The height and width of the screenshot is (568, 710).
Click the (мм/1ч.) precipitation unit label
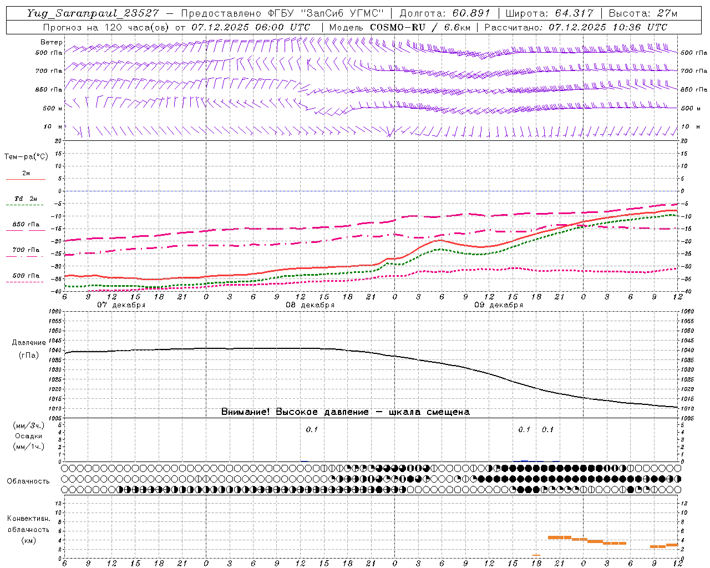[x=28, y=447]
